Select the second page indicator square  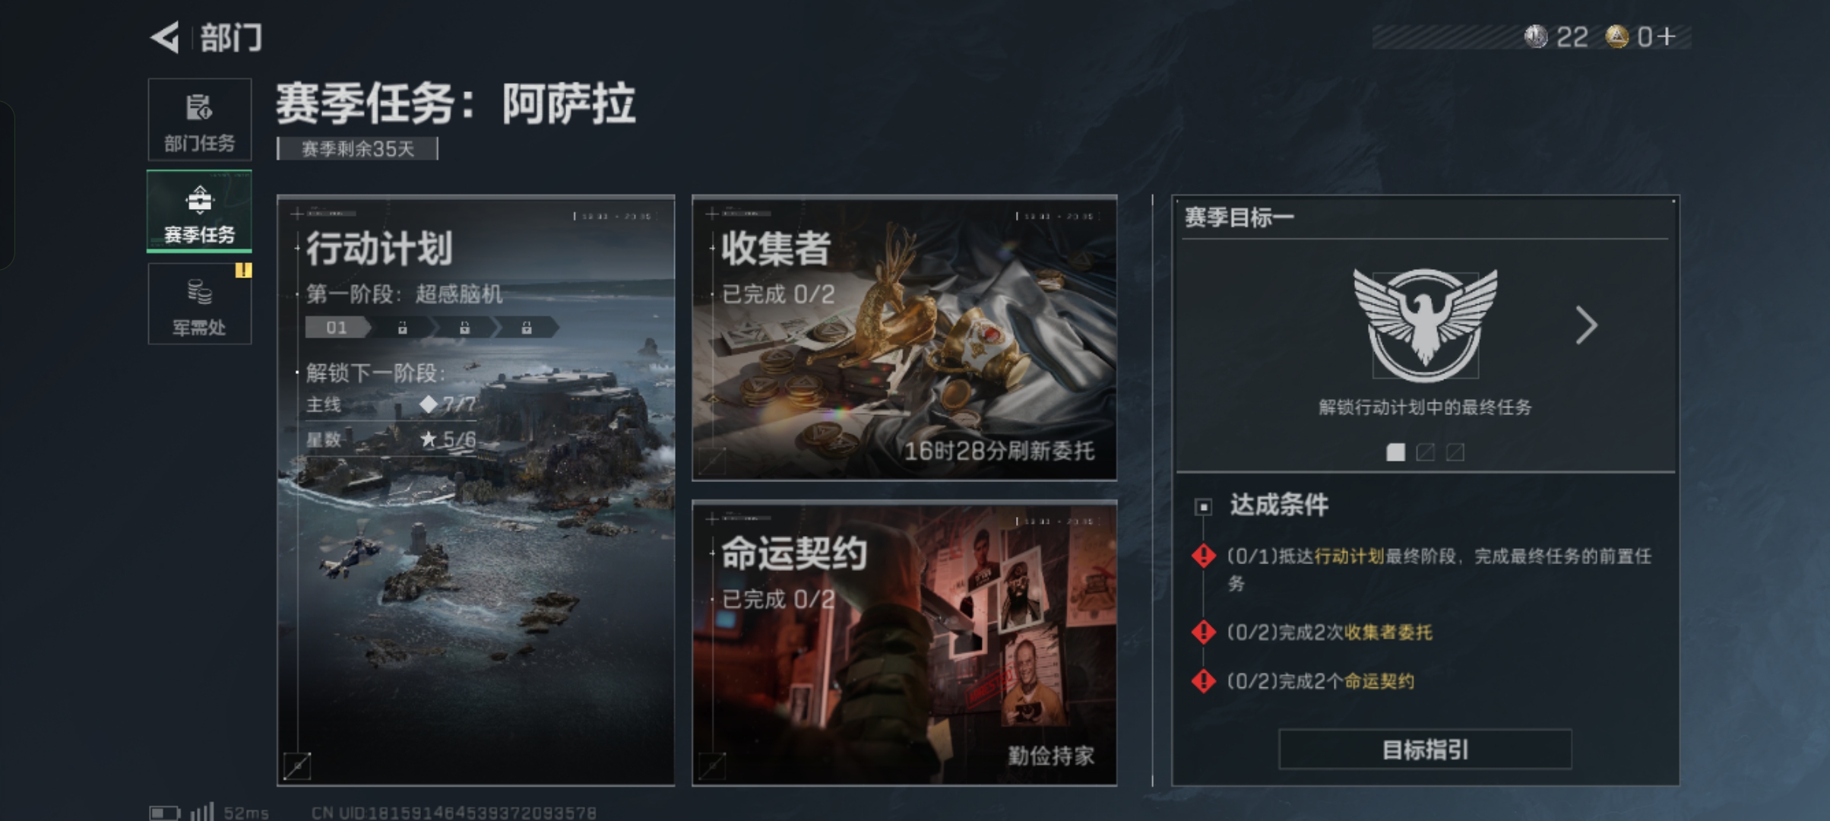[x=1426, y=452]
